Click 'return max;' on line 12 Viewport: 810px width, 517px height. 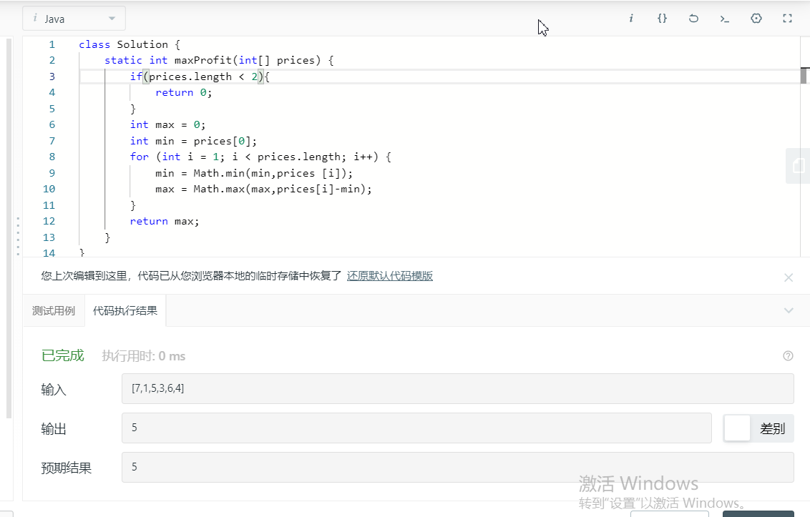(x=165, y=221)
